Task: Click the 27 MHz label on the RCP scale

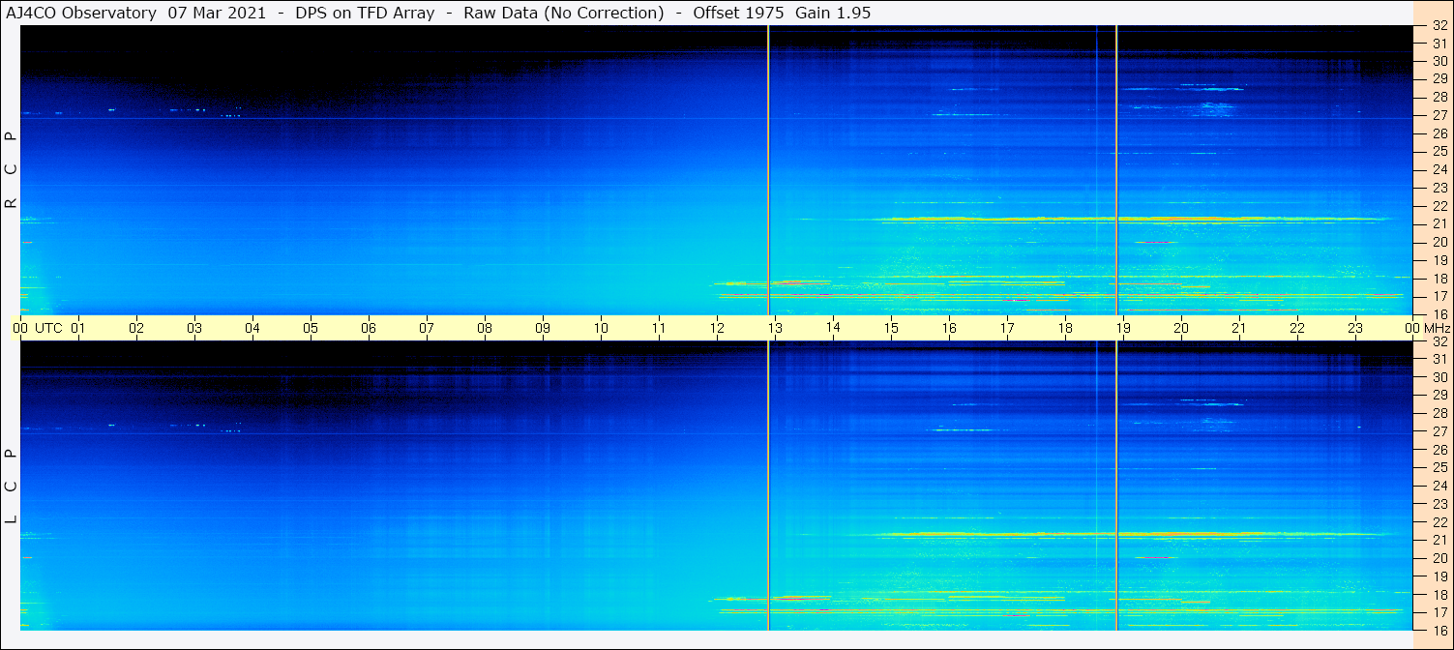Action: pos(1439,115)
